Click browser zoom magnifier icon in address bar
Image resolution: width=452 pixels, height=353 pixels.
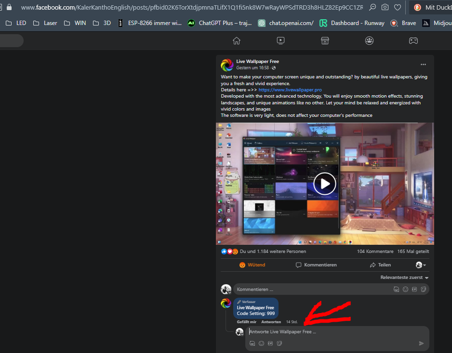point(372,7)
